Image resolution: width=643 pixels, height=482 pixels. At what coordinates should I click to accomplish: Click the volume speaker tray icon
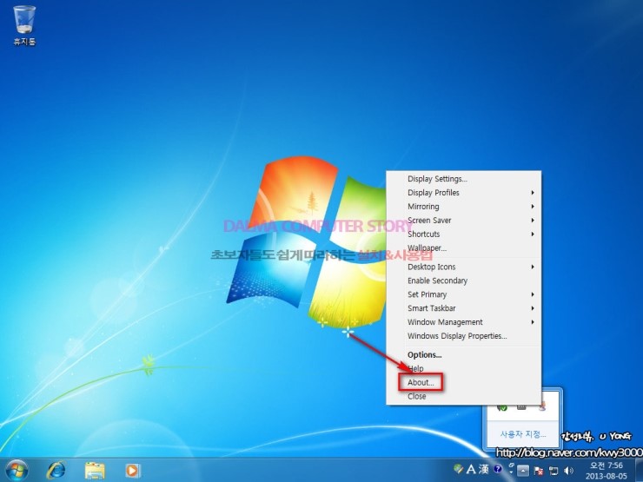tap(567, 470)
